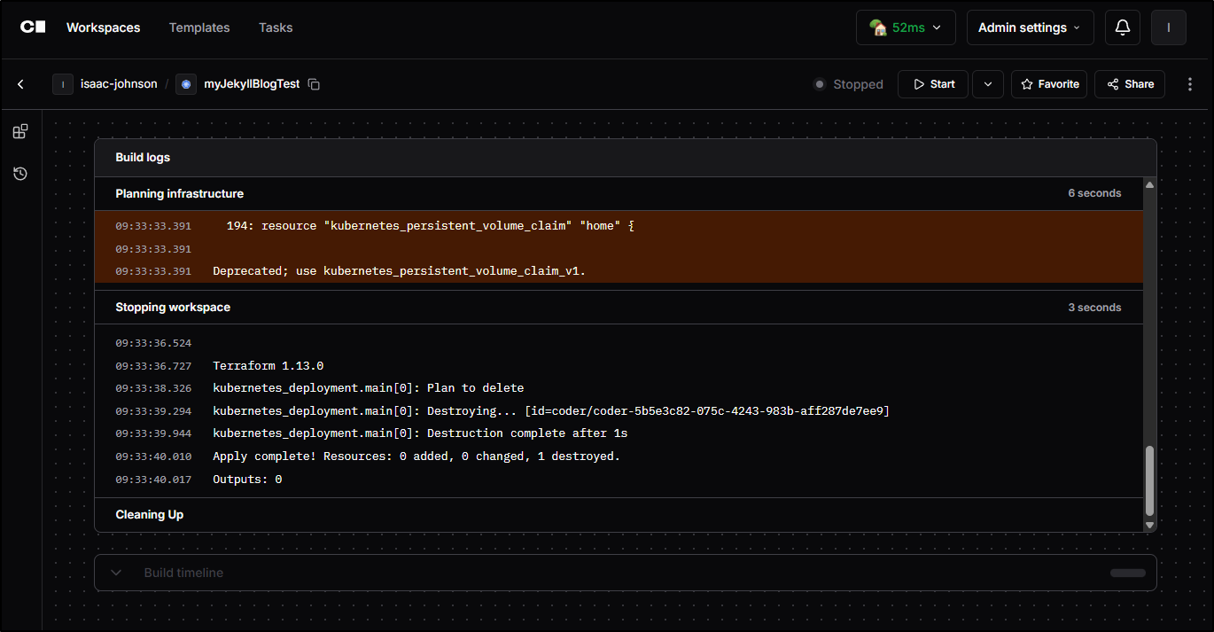Expand the Build timeline section
Screen dimensions: 1214x632
pos(116,573)
